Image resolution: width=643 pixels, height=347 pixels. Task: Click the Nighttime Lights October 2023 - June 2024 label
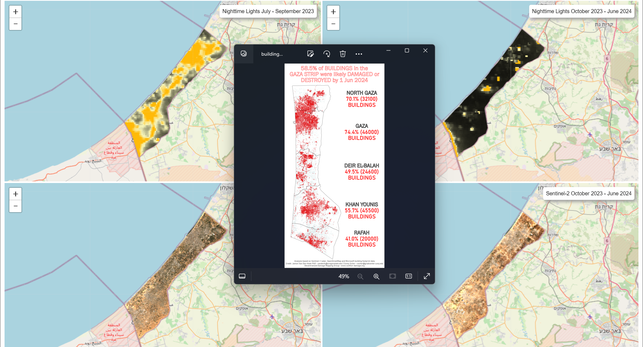pos(582,11)
